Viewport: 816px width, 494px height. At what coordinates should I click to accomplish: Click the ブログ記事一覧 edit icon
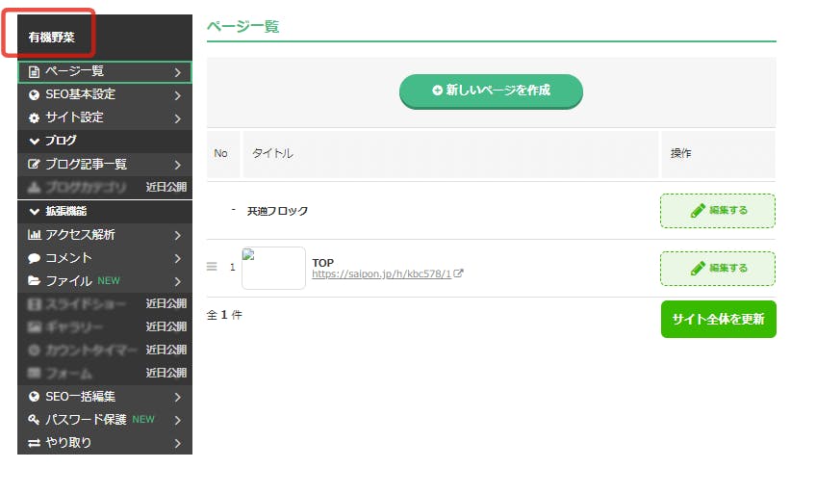coord(35,165)
